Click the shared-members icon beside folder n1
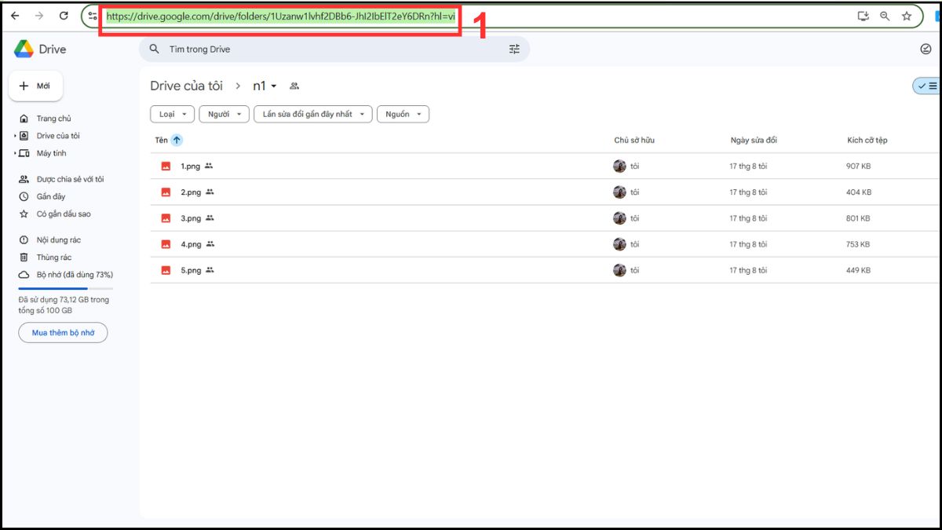This screenshot has height=530, width=942. [x=294, y=86]
